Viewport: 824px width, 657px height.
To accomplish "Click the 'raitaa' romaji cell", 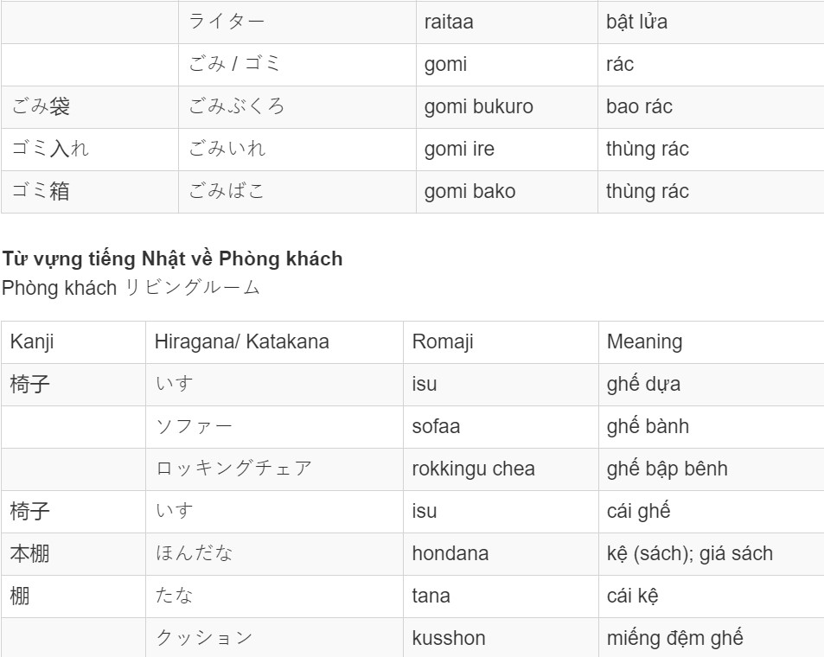I will click(x=508, y=22).
